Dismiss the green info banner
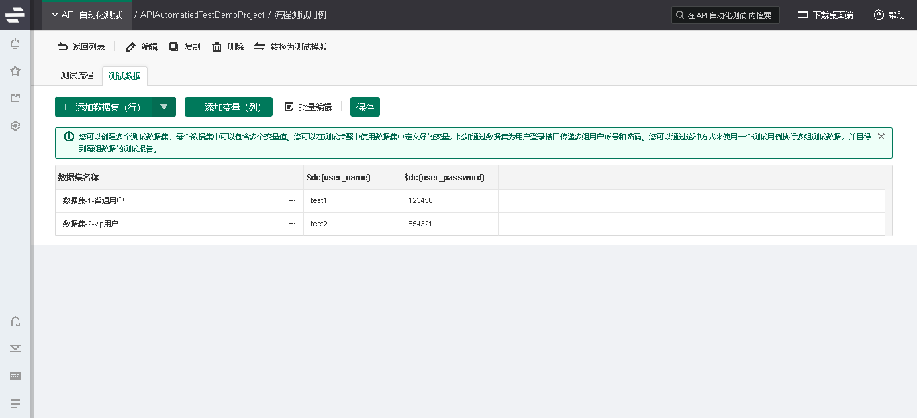 [x=881, y=137]
